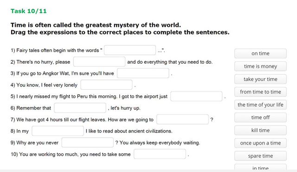Click the blank after 'Remember that'
297x172 pixels.
80,108
